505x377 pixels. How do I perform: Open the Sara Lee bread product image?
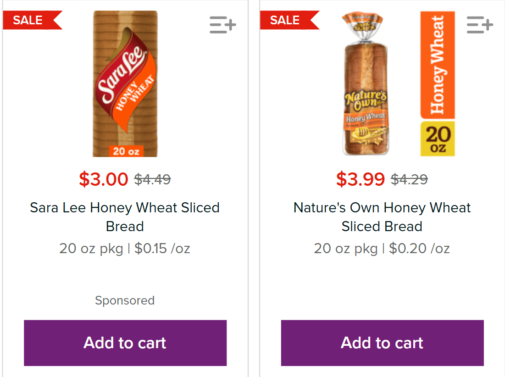pyautogui.click(x=125, y=83)
